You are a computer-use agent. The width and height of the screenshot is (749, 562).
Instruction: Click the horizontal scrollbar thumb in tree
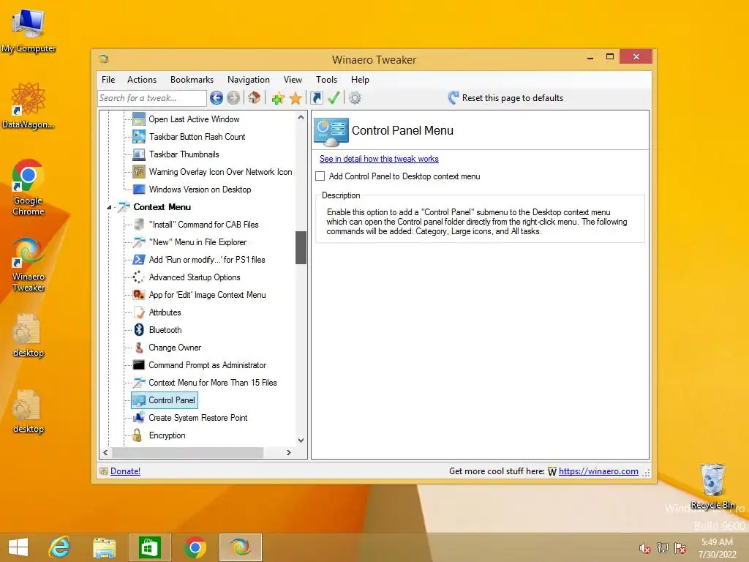tap(188, 452)
